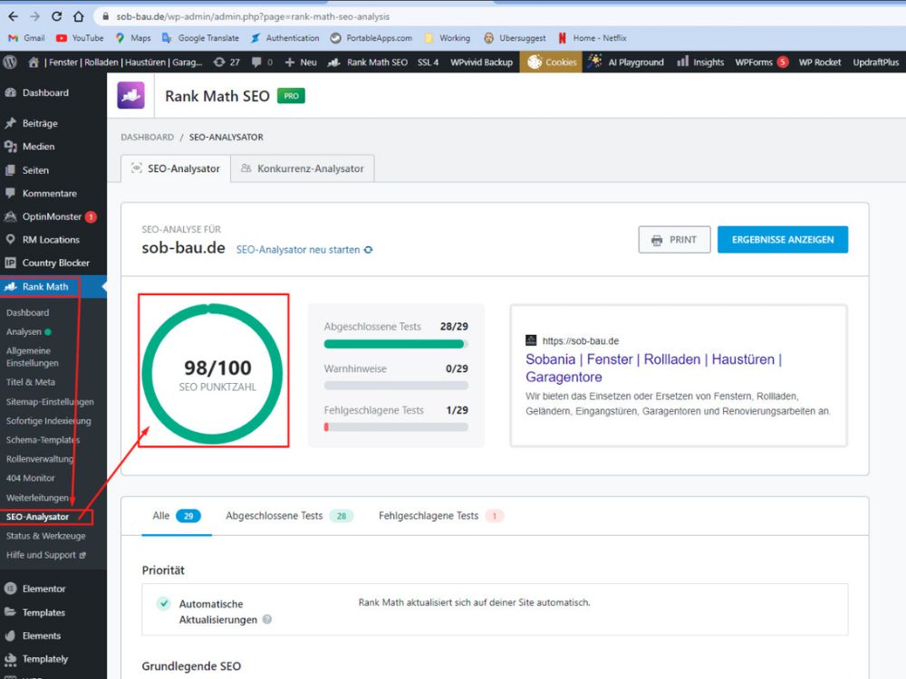Open the Sitemap-Einstellungen submenu item
Viewport: 906px width, 679px height.
coord(50,401)
